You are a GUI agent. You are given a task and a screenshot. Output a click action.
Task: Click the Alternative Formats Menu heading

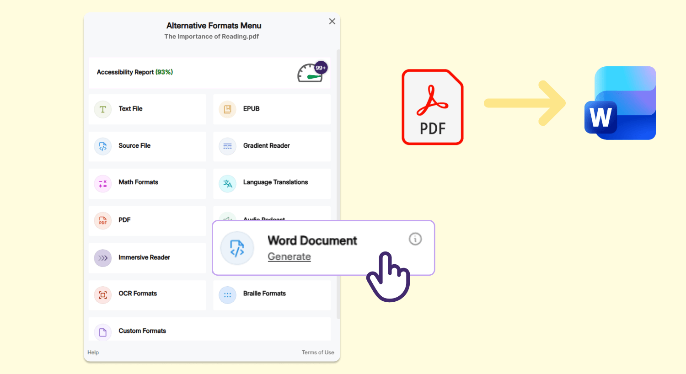[214, 26]
